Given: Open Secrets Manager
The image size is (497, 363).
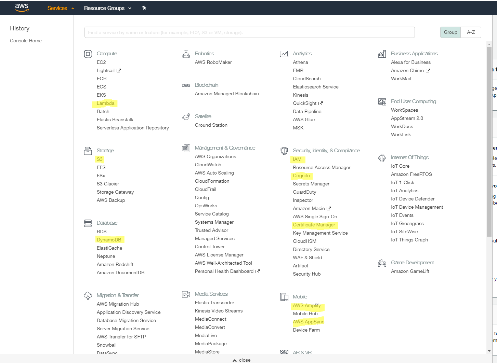Looking at the screenshot, I should pos(311,184).
